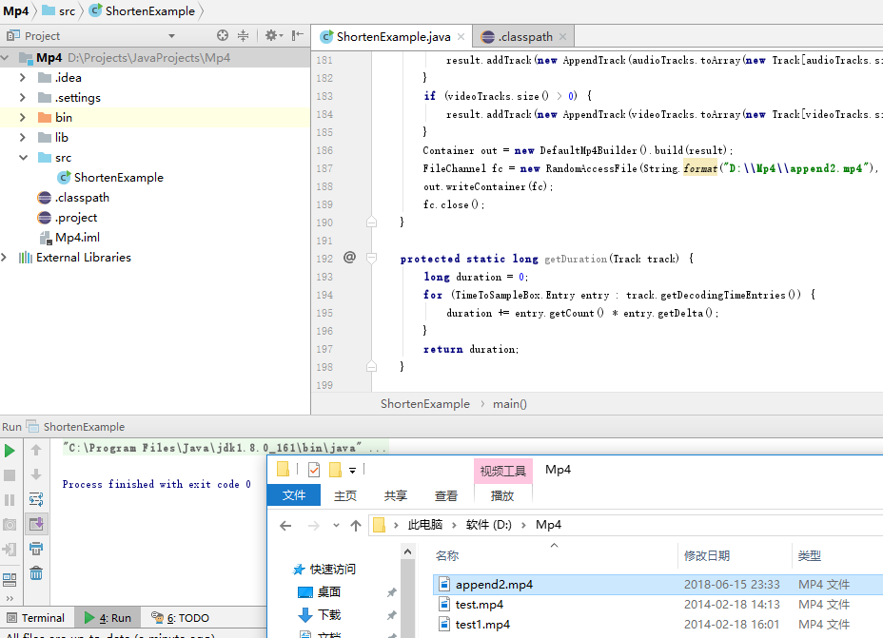
Task: Toggle scroll to end in console
Action: (36, 524)
